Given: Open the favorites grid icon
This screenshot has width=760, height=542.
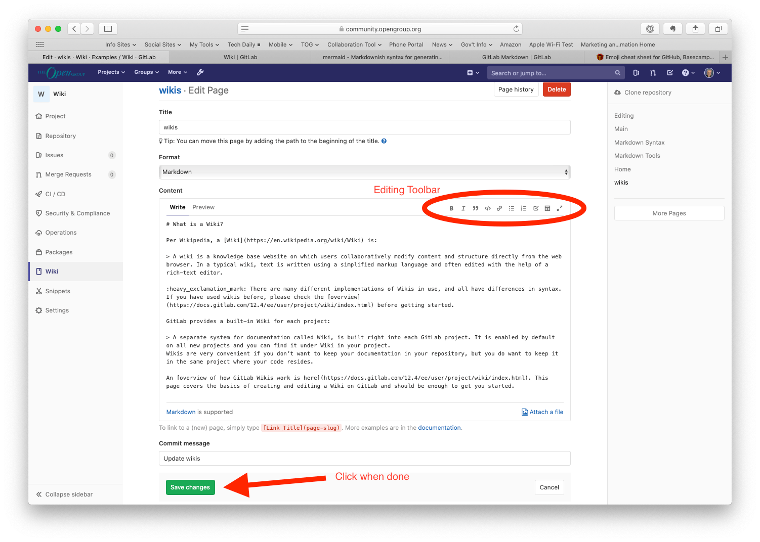Looking at the screenshot, I should click(40, 44).
